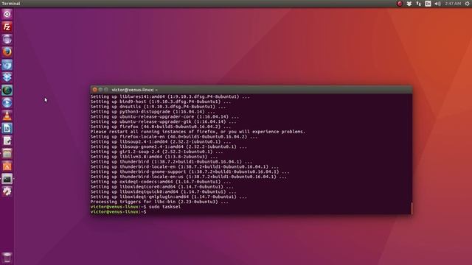Open the blue bird app in the dock

click(7, 65)
